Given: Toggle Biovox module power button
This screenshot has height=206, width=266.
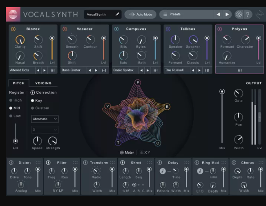Looking at the screenshot, I should [13, 29].
